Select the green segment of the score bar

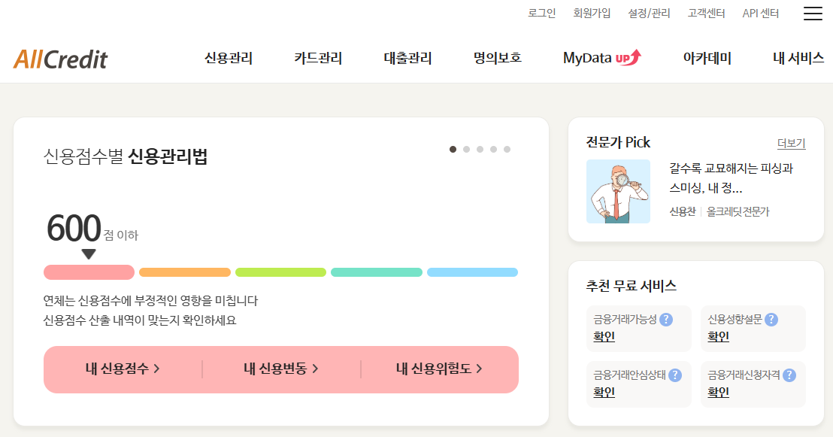pyautogui.click(x=280, y=272)
